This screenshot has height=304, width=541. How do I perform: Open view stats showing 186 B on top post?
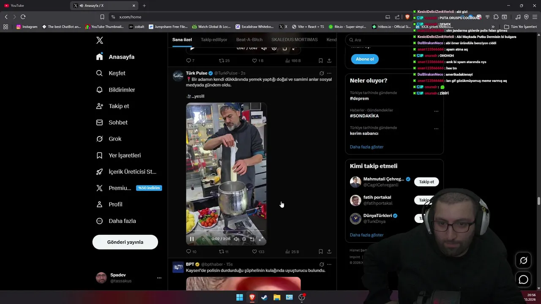(293, 61)
